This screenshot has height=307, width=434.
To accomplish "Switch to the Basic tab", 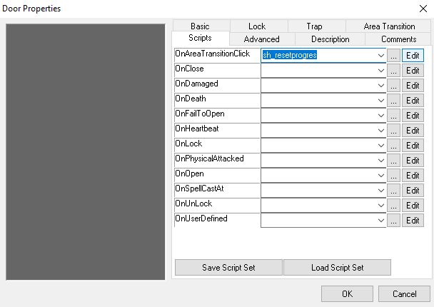I will (x=200, y=26).
